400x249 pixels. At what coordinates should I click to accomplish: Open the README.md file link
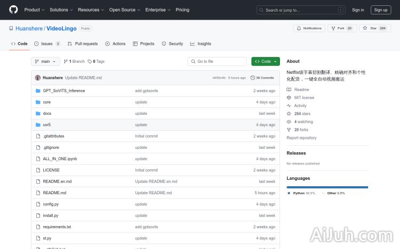(54, 193)
